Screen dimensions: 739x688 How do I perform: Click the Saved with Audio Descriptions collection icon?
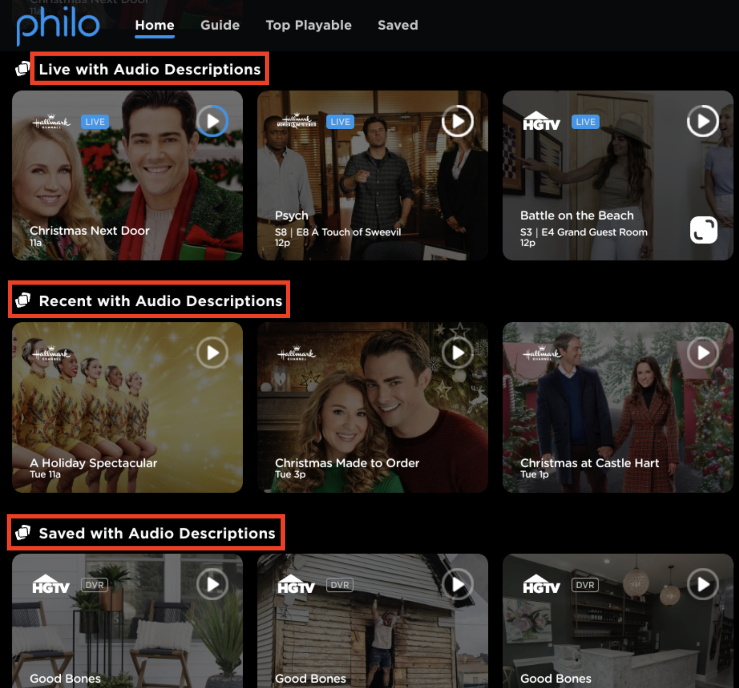23,532
